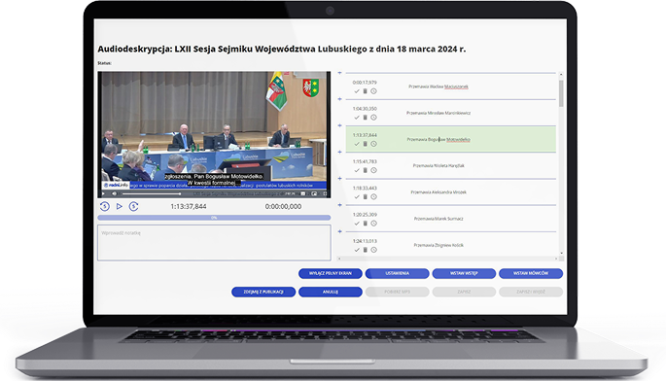Insert a new entry before the 1:24:13,013 row
This screenshot has height=381, width=666.
pos(339,231)
